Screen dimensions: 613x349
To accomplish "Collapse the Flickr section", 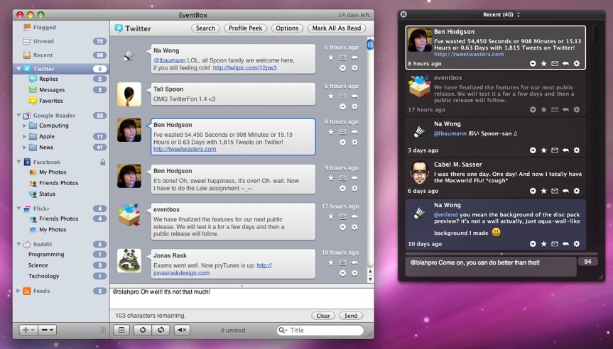I will [18, 209].
